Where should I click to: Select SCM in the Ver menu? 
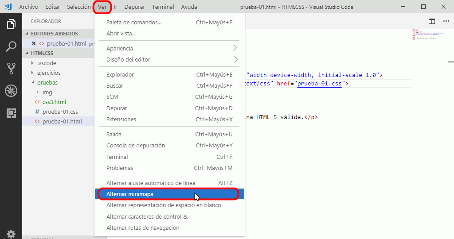point(170,97)
